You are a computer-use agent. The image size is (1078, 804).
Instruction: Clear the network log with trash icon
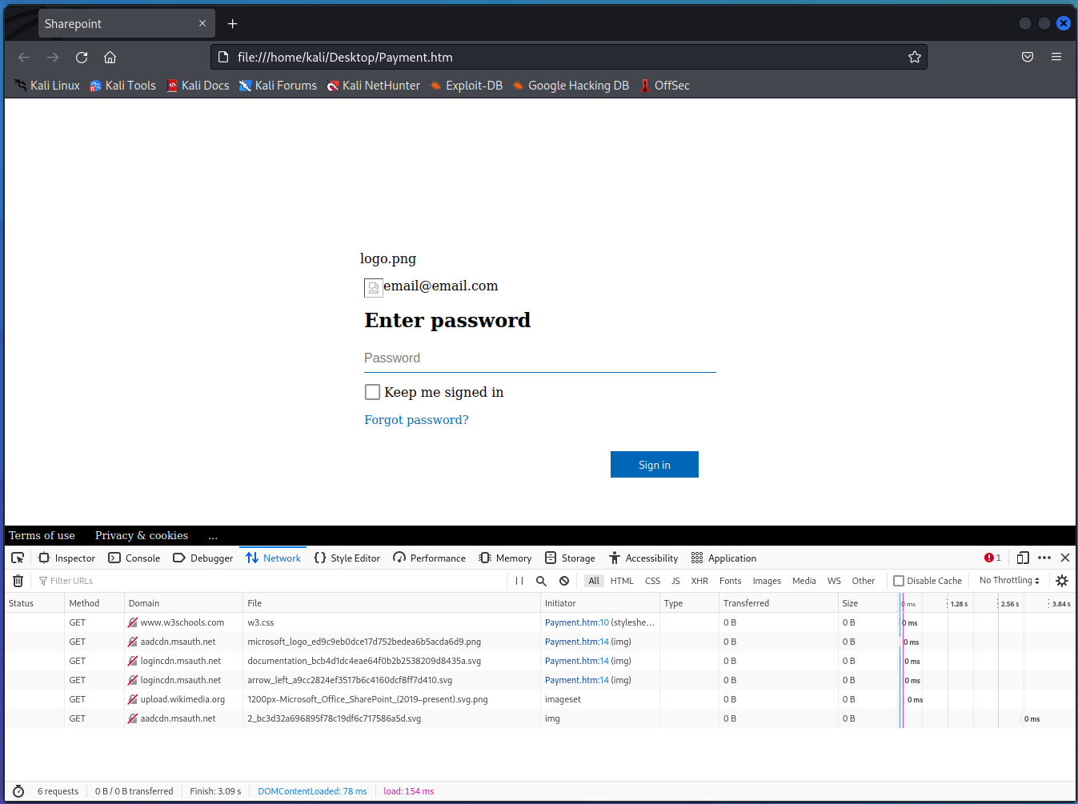[18, 581]
